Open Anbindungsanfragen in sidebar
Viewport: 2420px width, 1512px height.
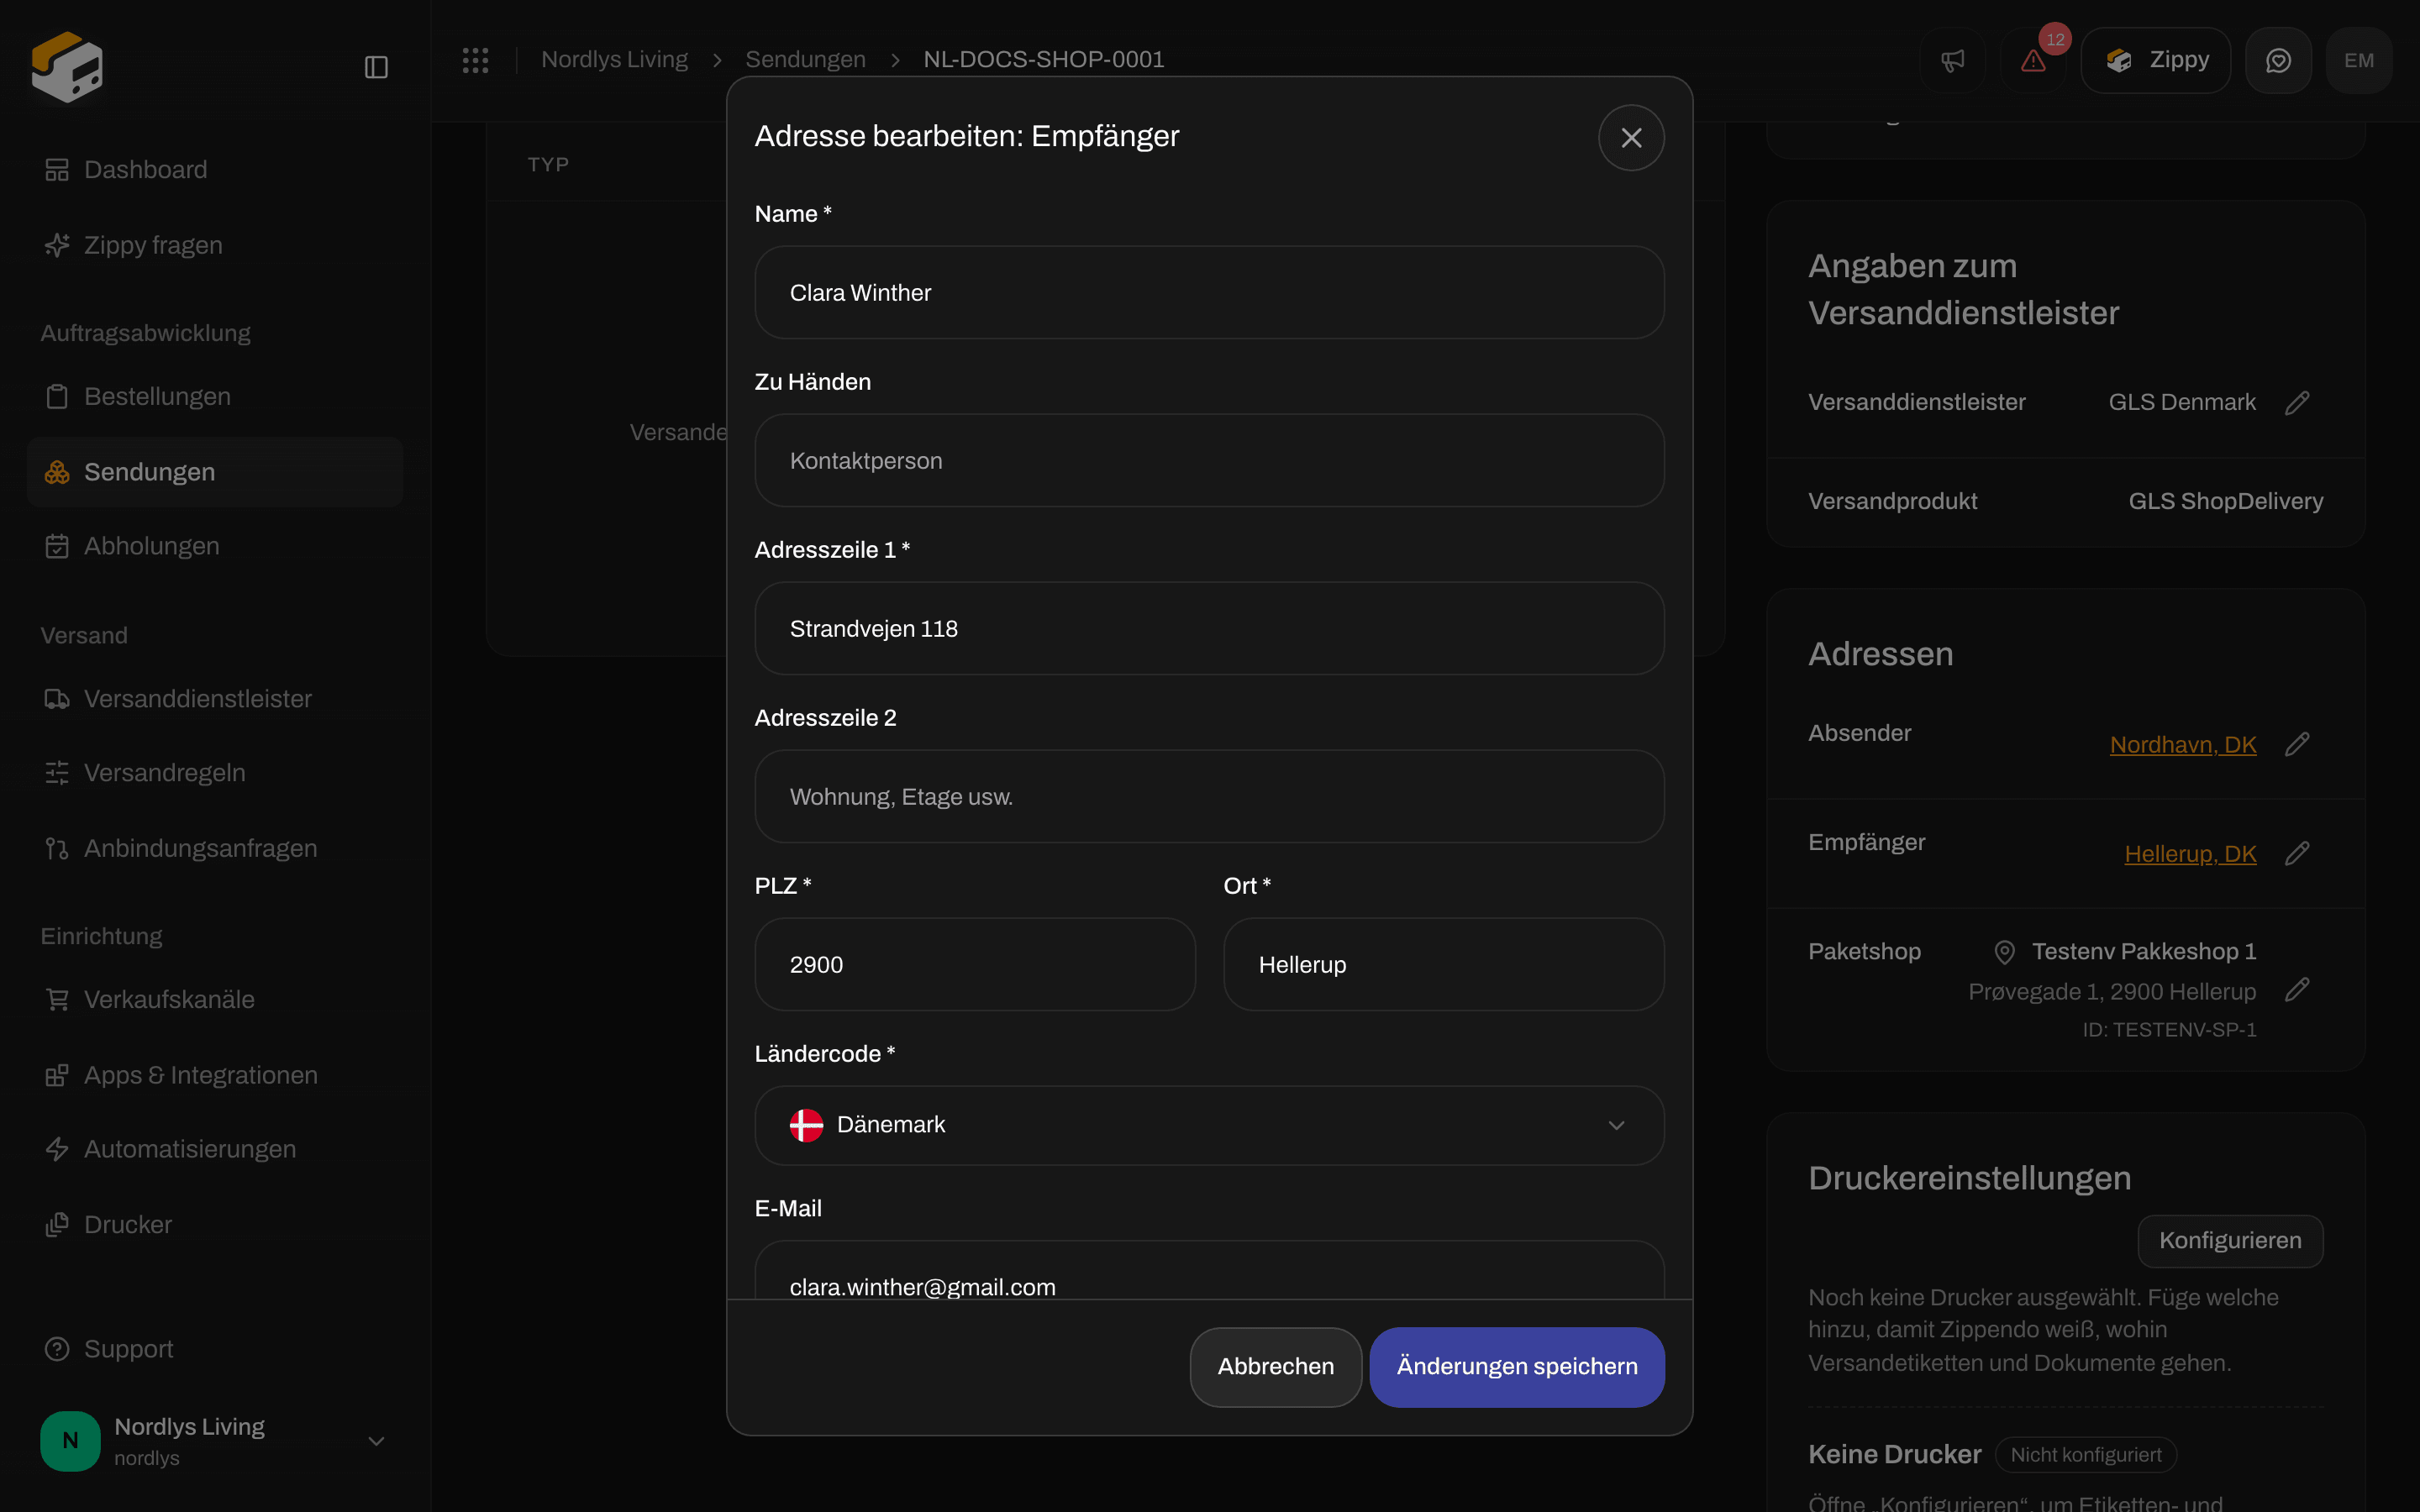[x=214, y=848]
